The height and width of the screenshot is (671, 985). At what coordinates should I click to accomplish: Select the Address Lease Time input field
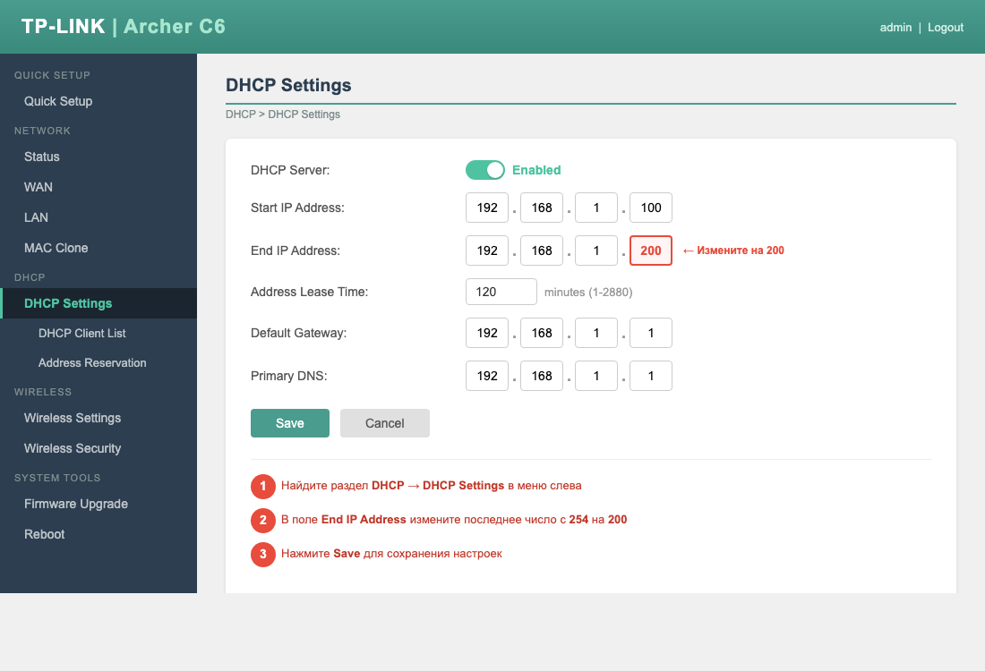[501, 292]
